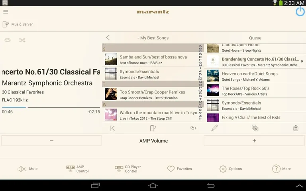306x191 pixels.
Task: Jump to letter A in alphabet index
Action: click(x=200, y=46)
